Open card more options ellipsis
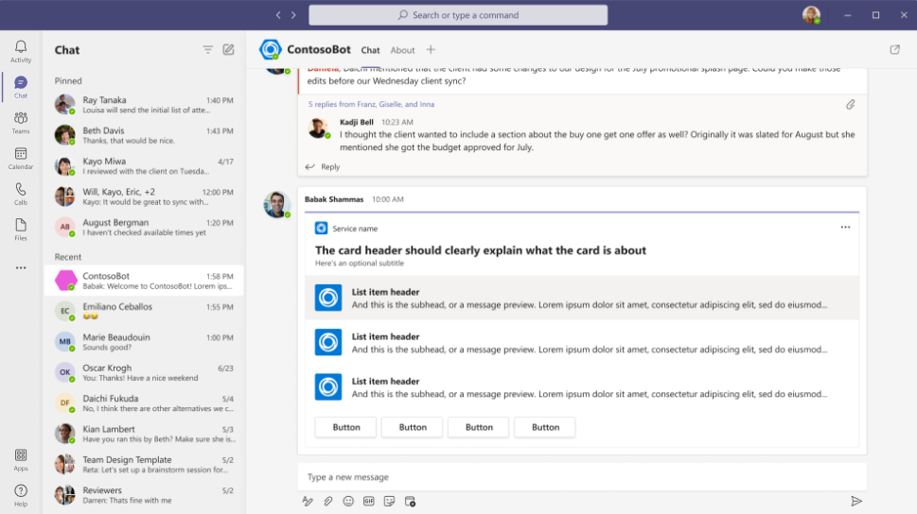 845,227
